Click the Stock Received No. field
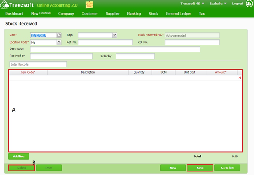This screenshot has width=254, height=175. click(192, 35)
